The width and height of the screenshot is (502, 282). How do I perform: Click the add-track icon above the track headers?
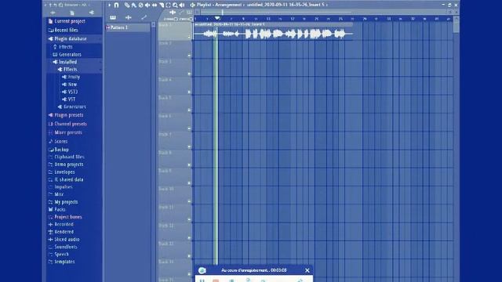click(173, 13)
